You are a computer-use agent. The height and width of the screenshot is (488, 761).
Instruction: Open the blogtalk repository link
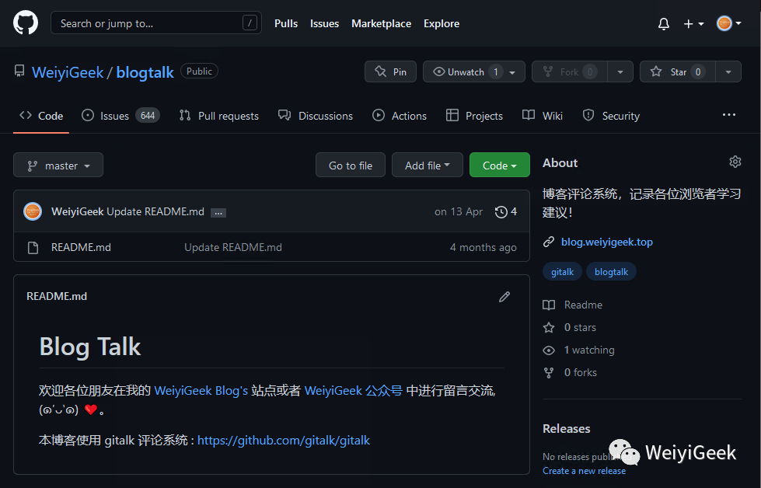(x=145, y=72)
